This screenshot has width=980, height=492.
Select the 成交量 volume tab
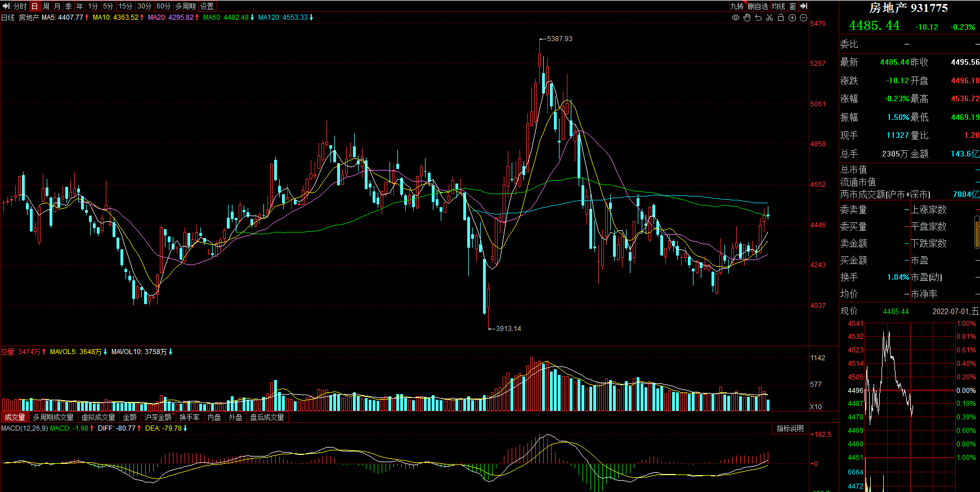point(15,417)
